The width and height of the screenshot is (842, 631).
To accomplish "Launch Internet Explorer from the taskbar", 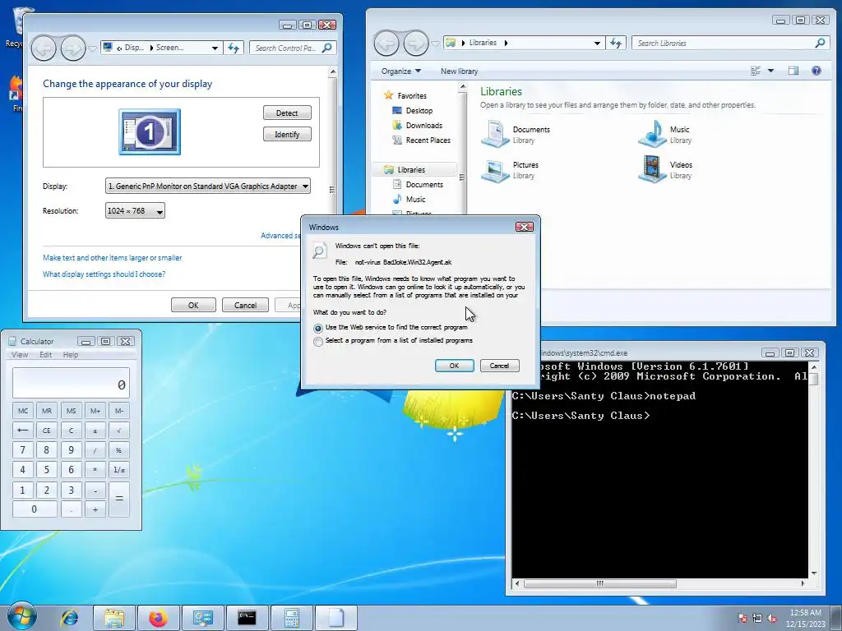I will click(x=70, y=618).
